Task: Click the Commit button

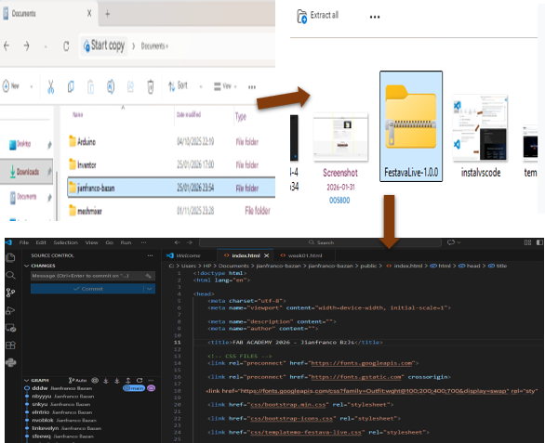Action: (x=87, y=289)
